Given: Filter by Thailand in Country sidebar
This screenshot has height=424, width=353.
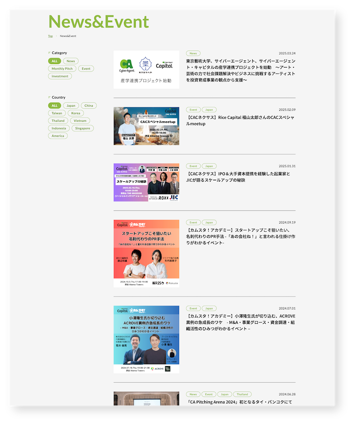Looking at the screenshot, I should tap(58, 121).
